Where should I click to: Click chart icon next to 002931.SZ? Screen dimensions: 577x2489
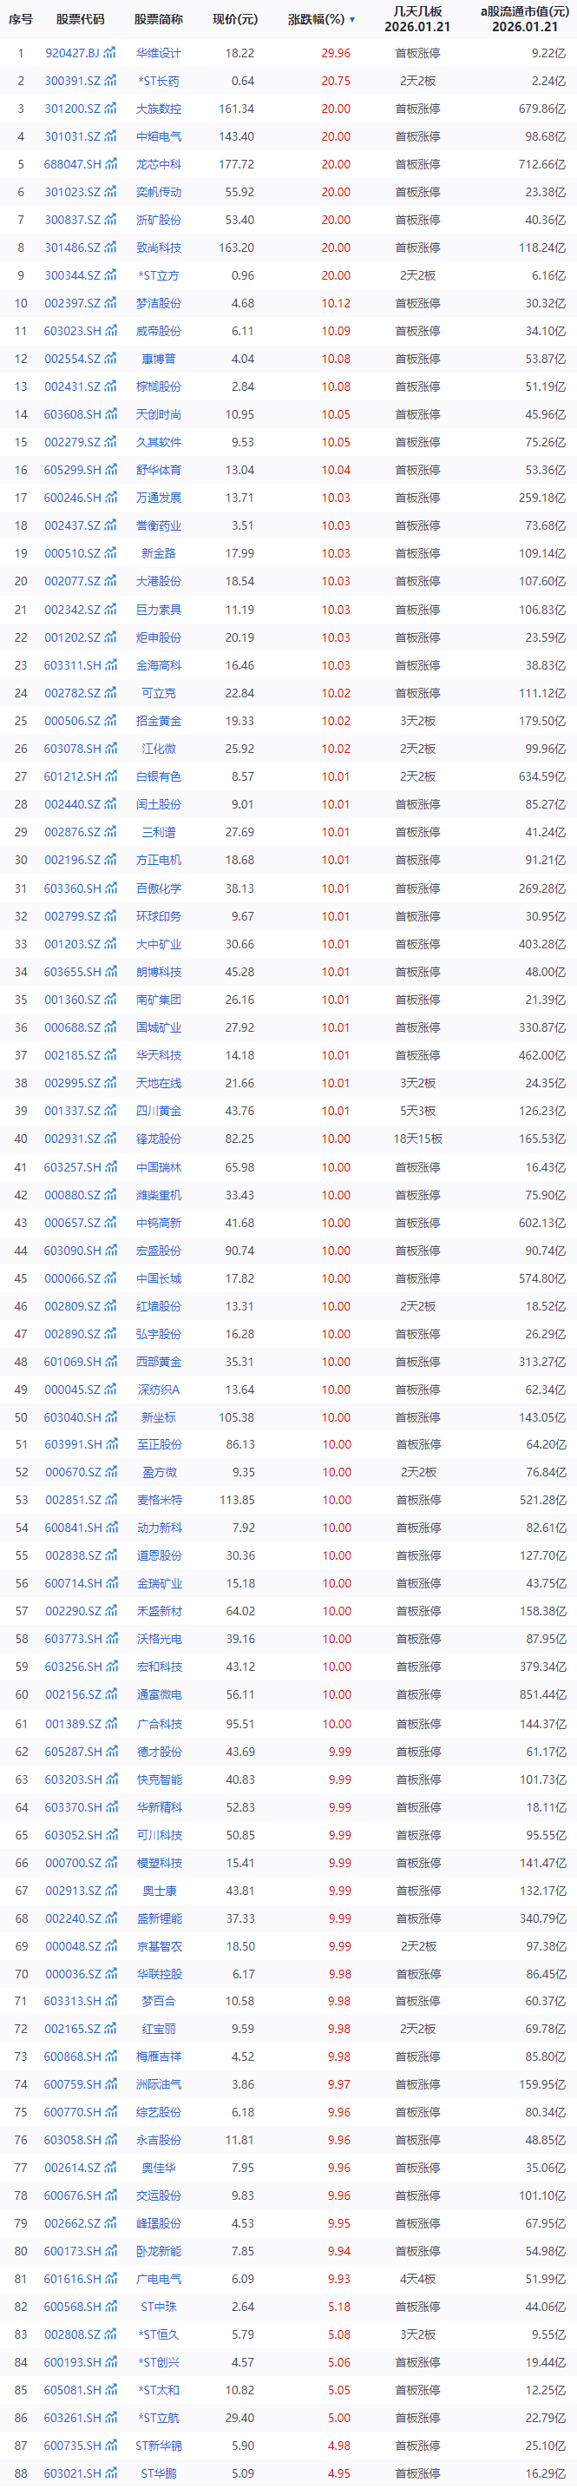[x=111, y=1139]
